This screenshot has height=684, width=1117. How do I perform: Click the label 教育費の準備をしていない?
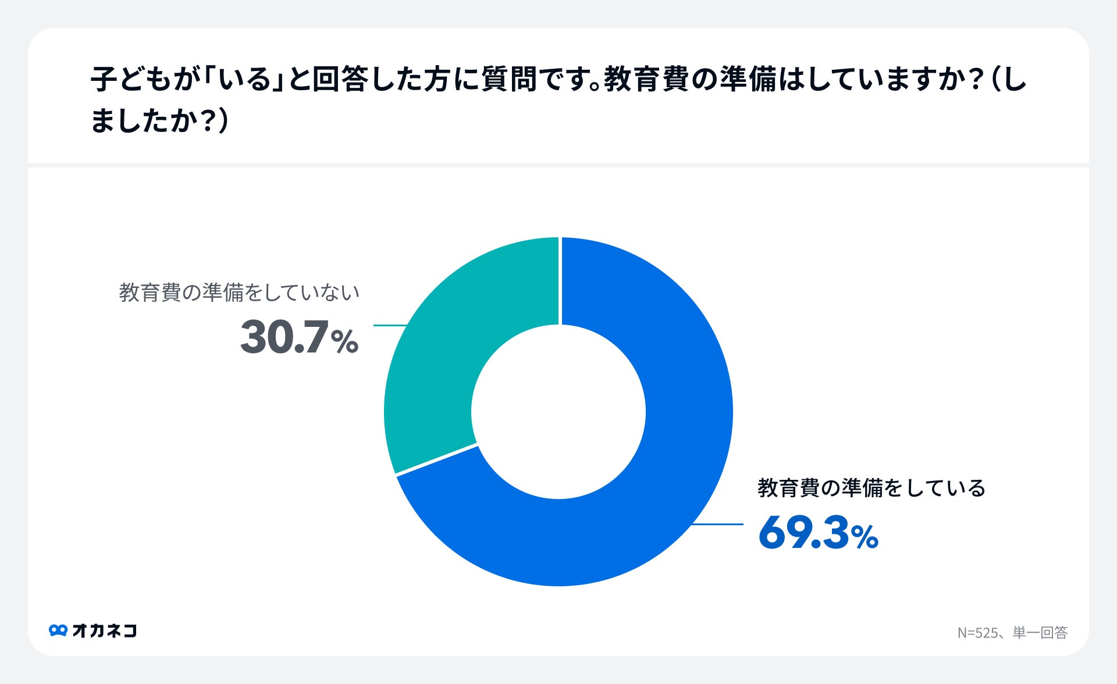coord(239,293)
